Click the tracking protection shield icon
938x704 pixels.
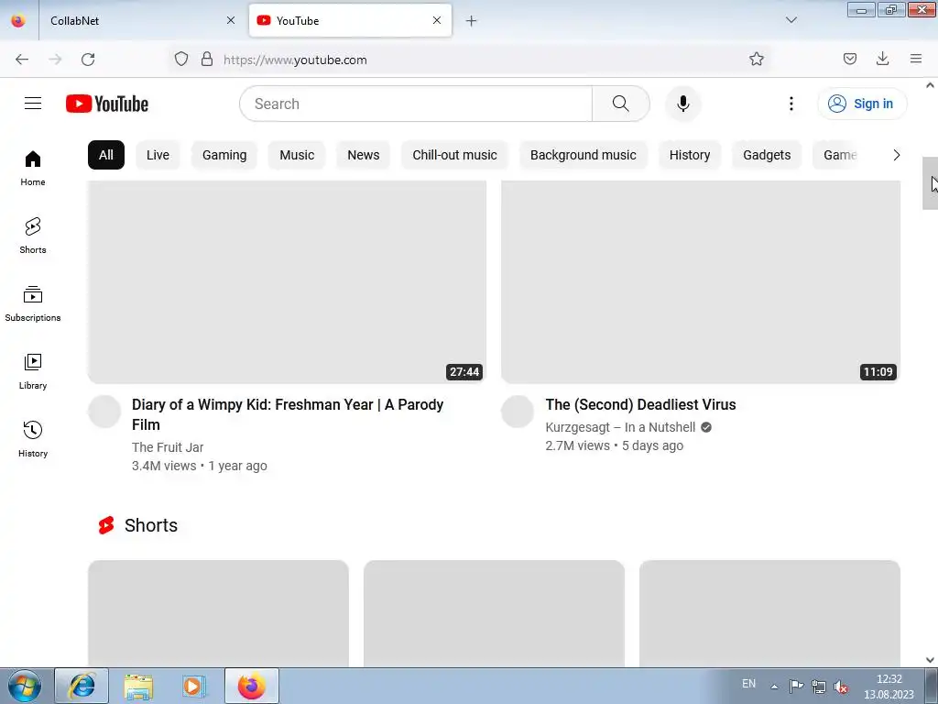(181, 59)
